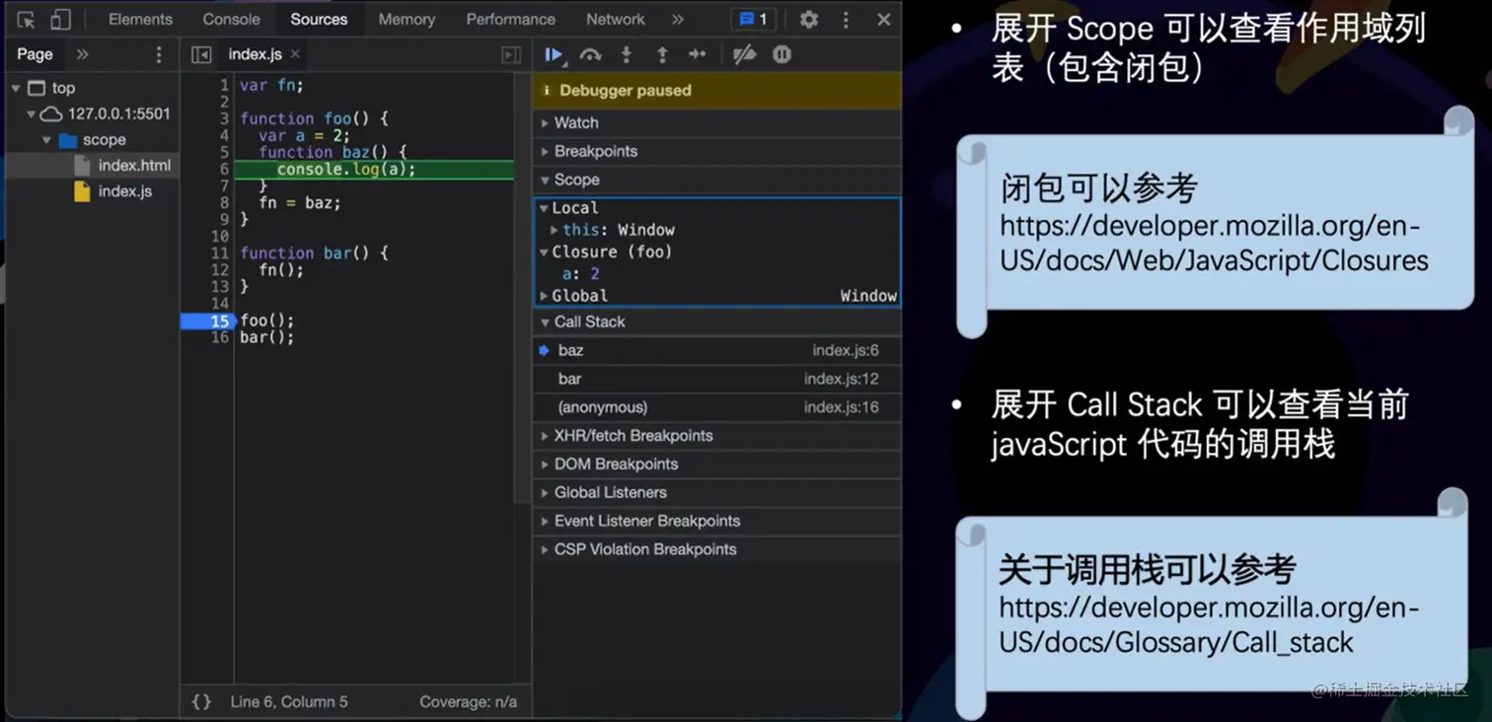Viewport: 1492px width, 722px height.
Task: Click the Step out of current function icon
Action: (662, 54)
